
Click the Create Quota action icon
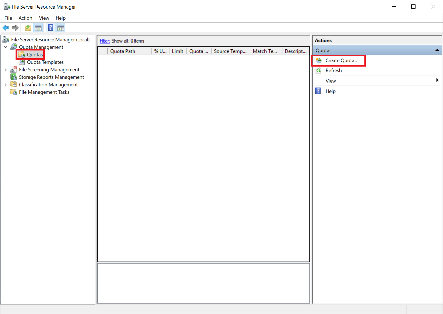click(x=319, y=60)
